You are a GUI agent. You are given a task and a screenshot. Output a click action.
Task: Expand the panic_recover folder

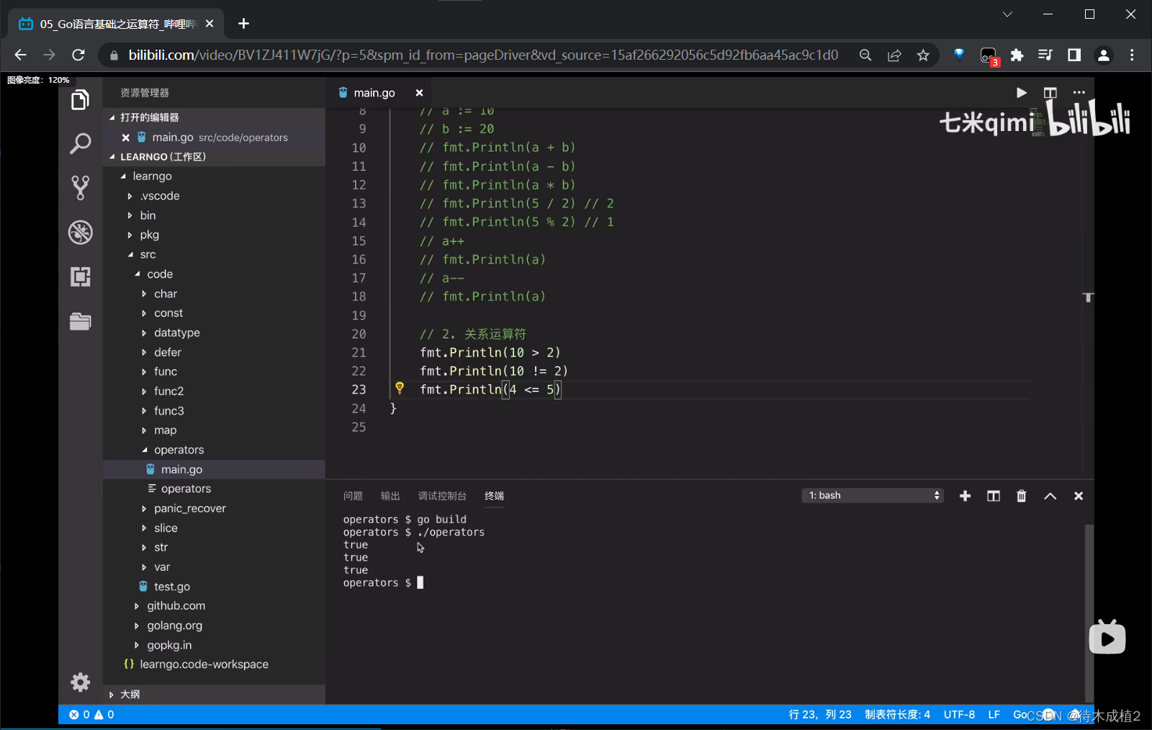189,508
